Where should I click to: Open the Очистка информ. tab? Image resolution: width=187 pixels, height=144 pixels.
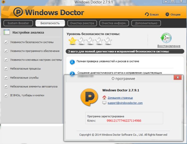tap(114, 23)
